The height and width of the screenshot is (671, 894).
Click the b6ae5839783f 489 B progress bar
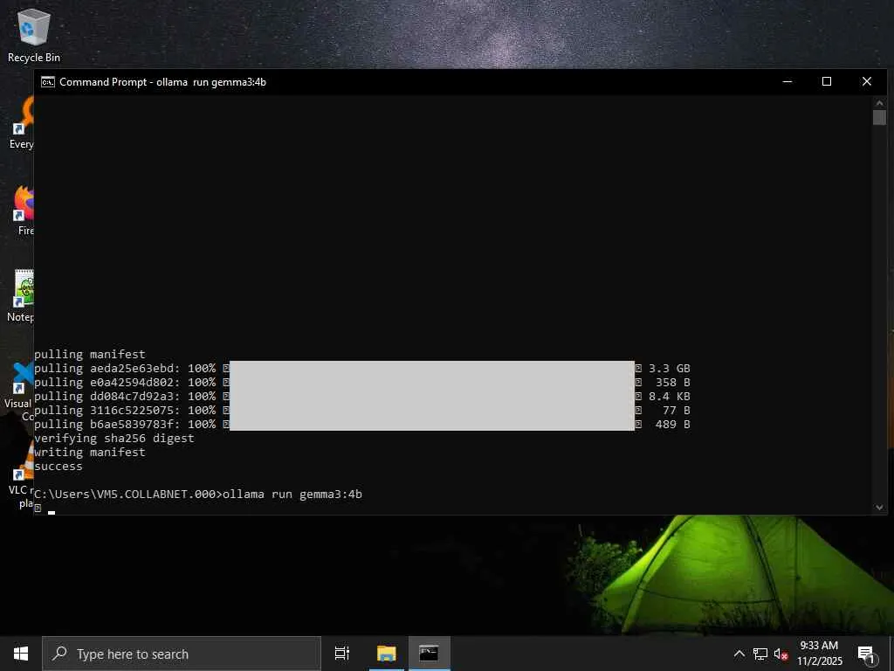pos(432,424)
